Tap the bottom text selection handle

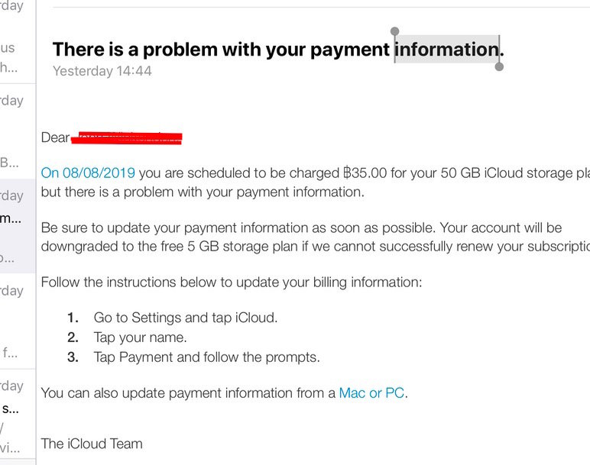(499, 66)
